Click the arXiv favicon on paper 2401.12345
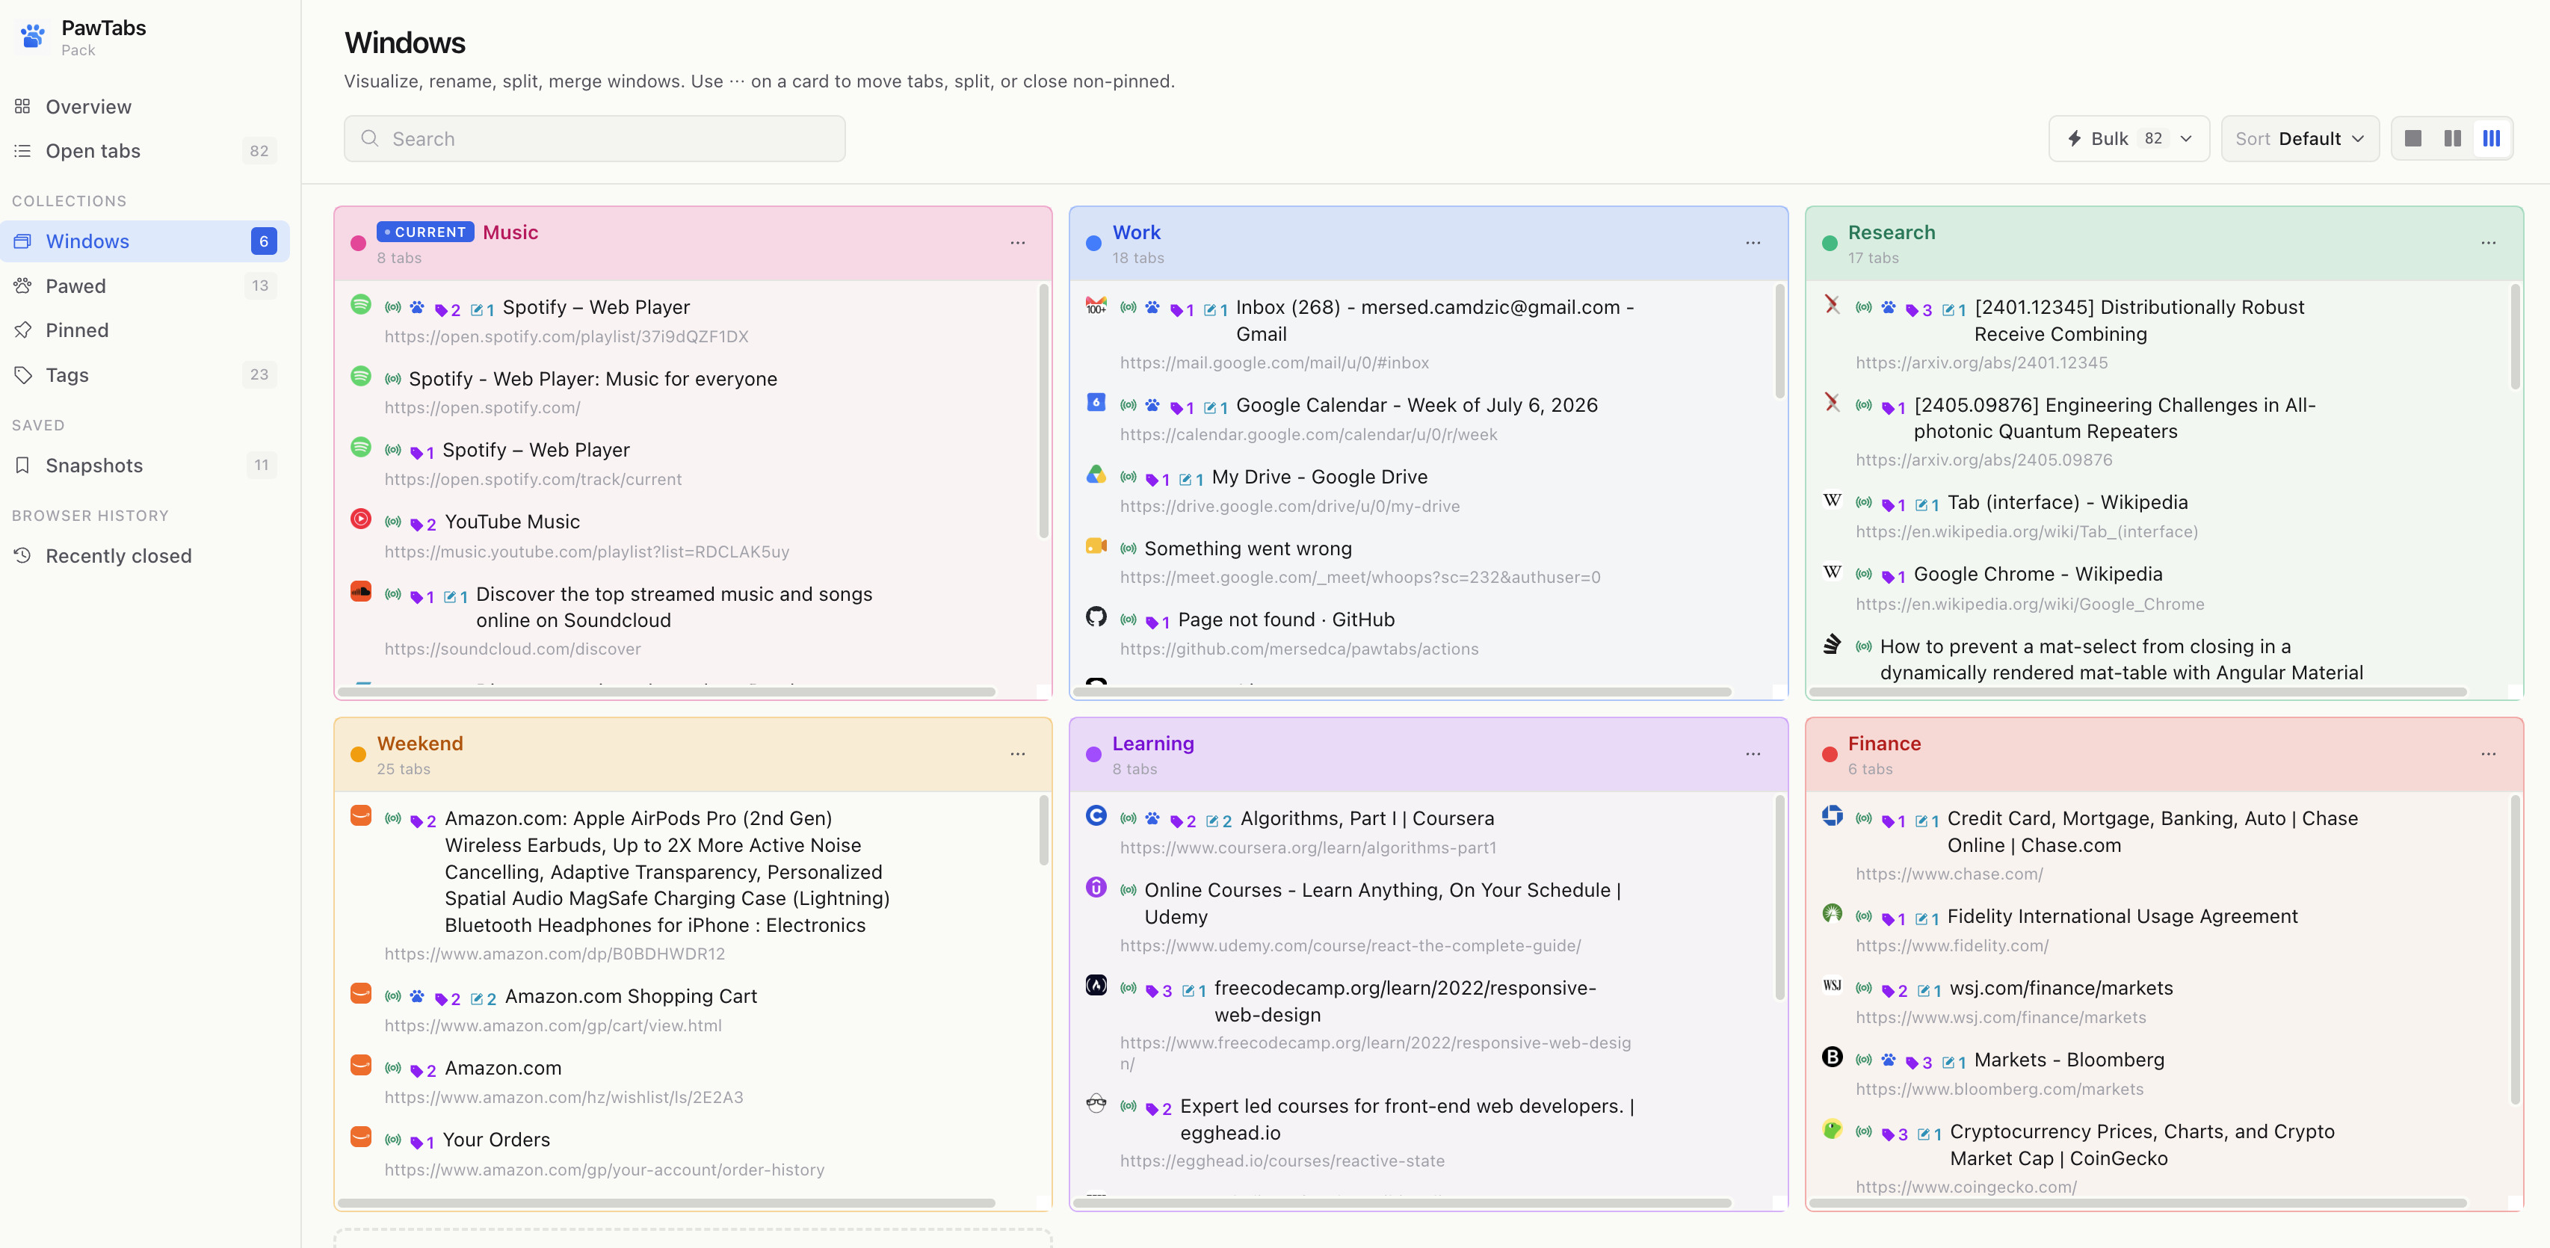This screenshot has width=2550, height=1248. click(x=1833, y=305)
